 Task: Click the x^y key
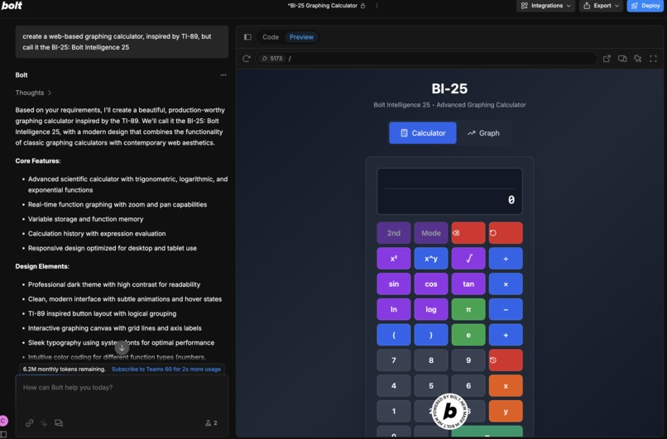click(x=431, y=259)
